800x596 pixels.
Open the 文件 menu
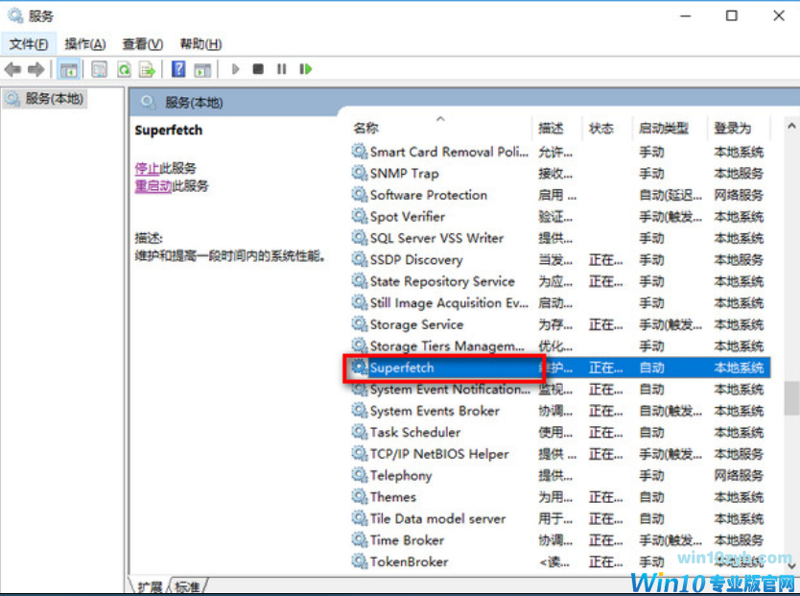coord(28,43)
